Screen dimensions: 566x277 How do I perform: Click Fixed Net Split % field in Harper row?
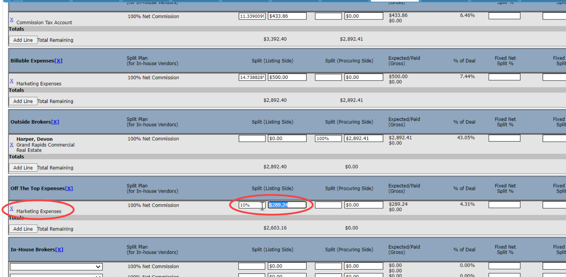coord(504,138)
